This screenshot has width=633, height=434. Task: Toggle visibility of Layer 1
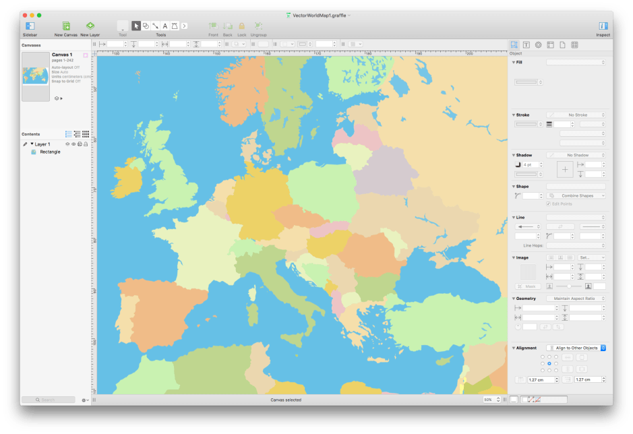74,144
